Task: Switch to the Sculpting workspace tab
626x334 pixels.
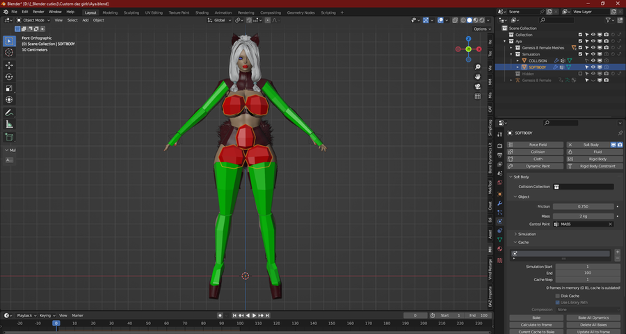Action: (x=131, y=12)
